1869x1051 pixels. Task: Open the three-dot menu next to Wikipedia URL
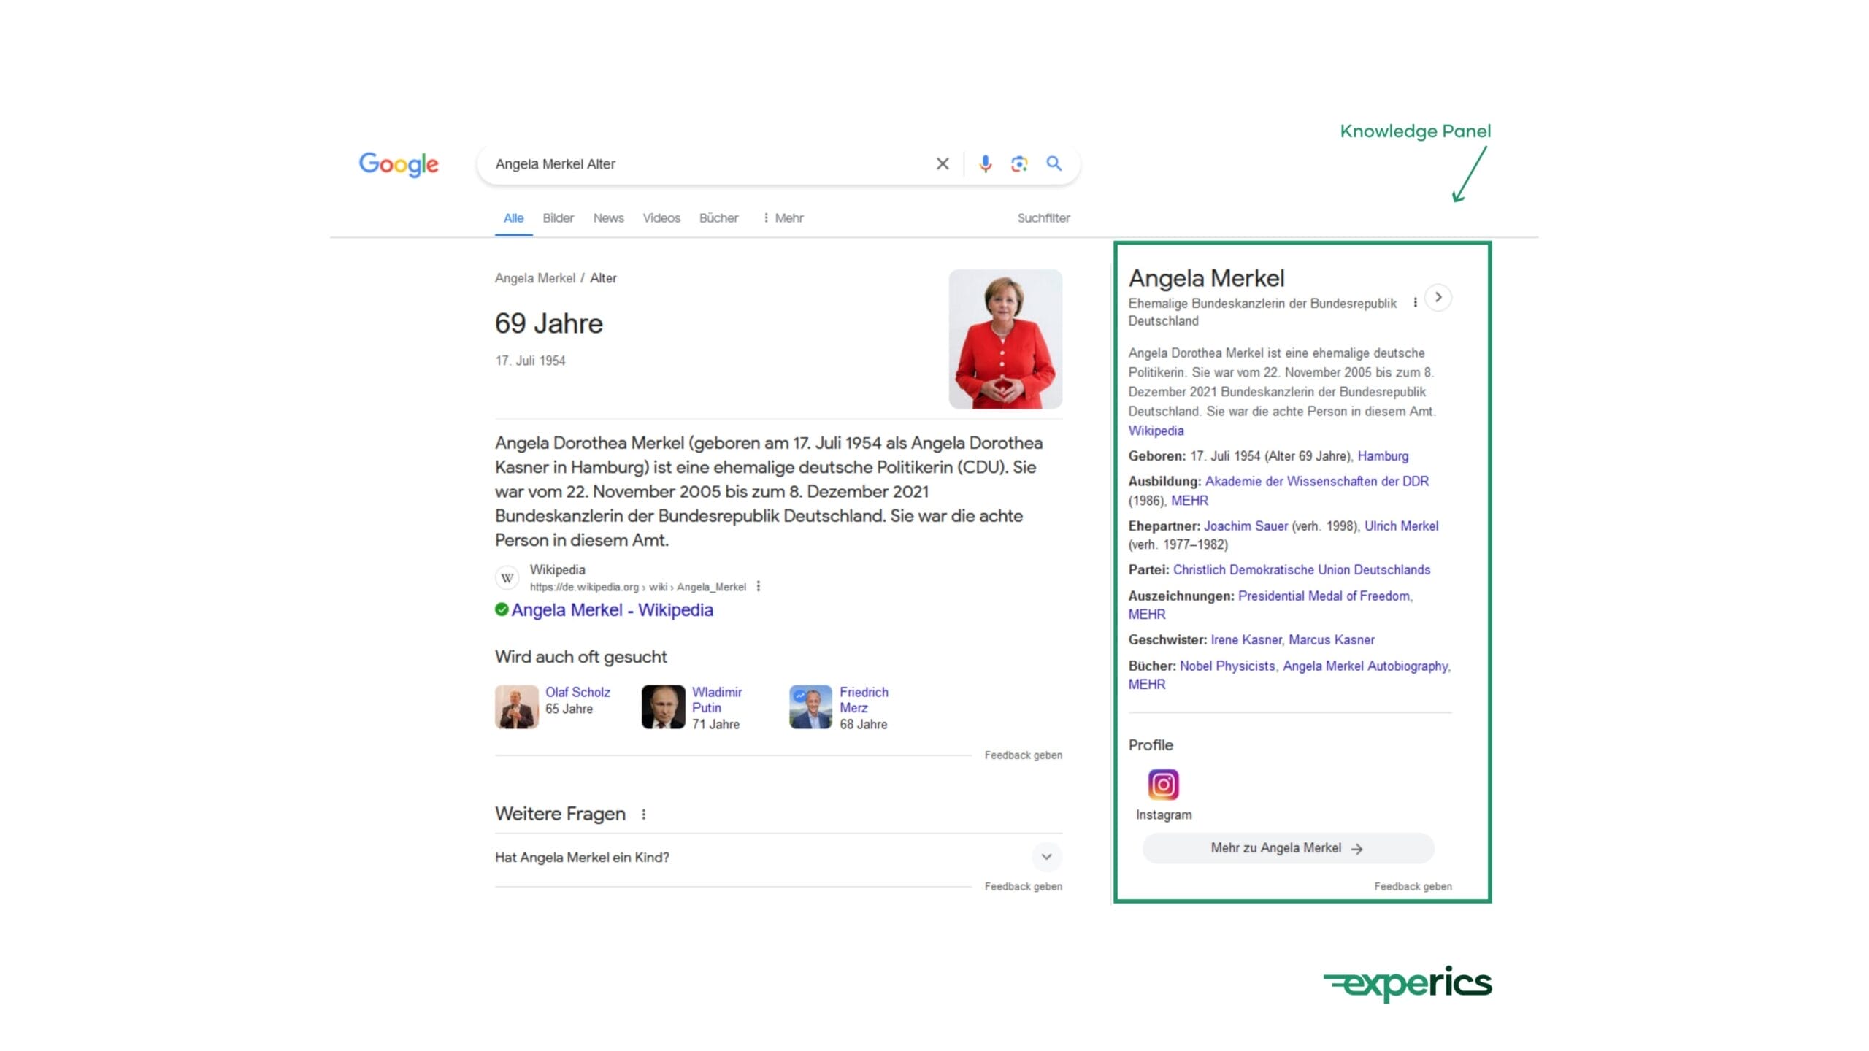[758, 586]
